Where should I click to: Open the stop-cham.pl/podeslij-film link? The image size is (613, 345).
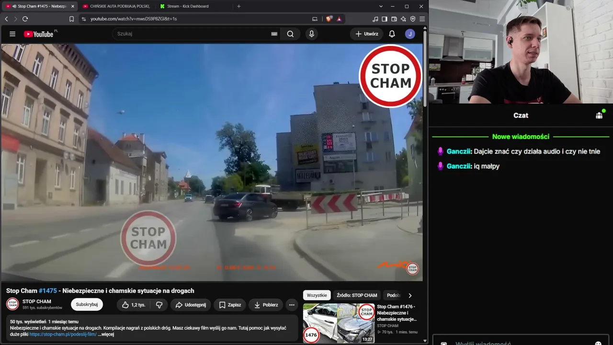63,334
